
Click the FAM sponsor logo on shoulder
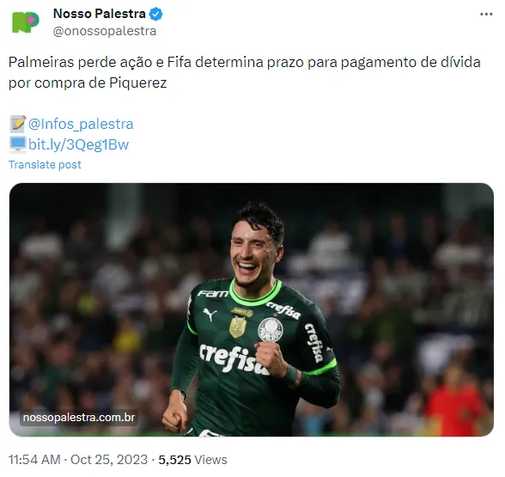coord(213,294)
